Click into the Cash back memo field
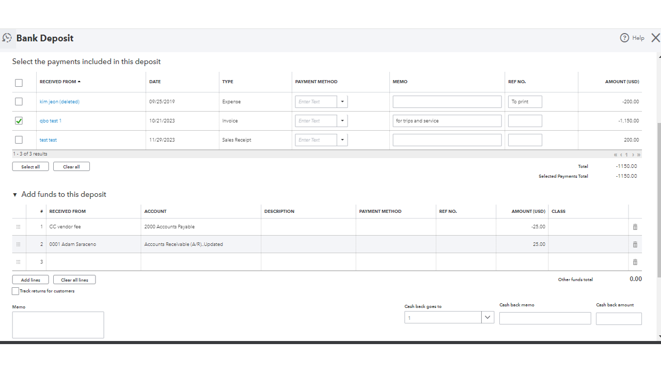The image size is (661, 372). (545, 318)
